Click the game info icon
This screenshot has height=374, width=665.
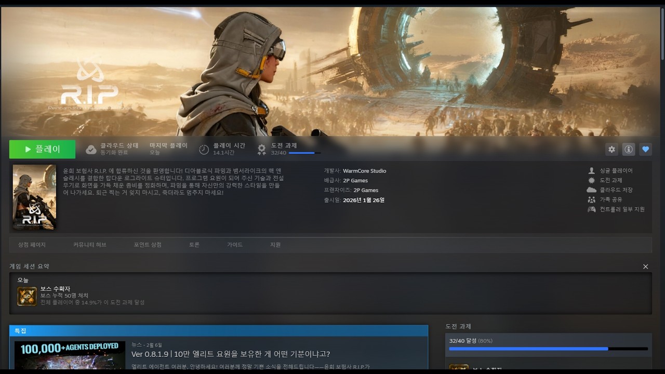pyautogui.click(x=629, y=149)
